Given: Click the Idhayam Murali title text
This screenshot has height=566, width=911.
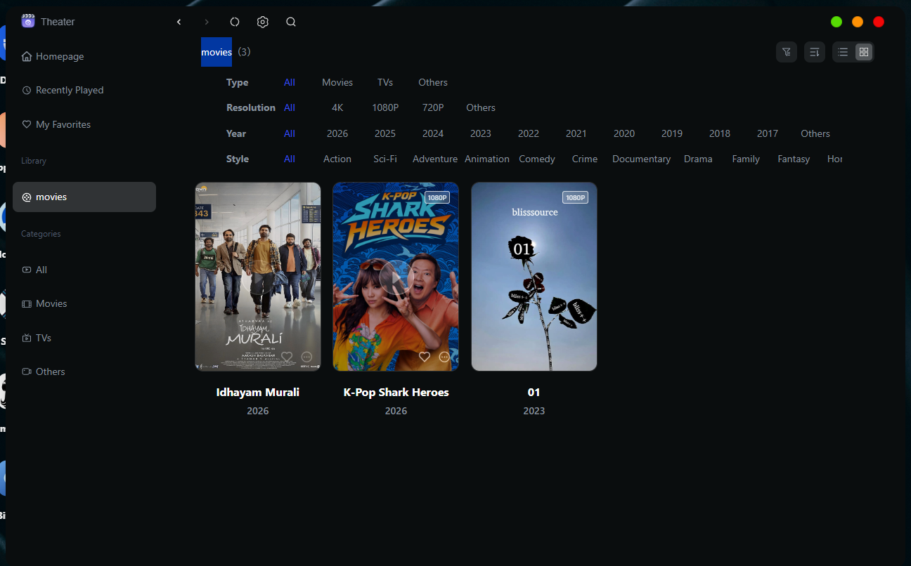Looking at the screenshot, I should [x=258, y=392].
